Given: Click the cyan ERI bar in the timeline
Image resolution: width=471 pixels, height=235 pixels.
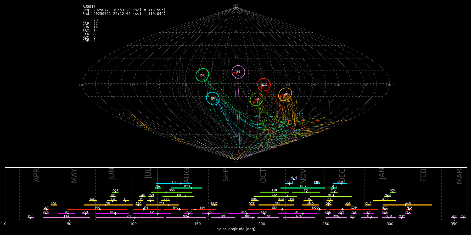Looking at the screenshot, I should click(x=174, y=184).
